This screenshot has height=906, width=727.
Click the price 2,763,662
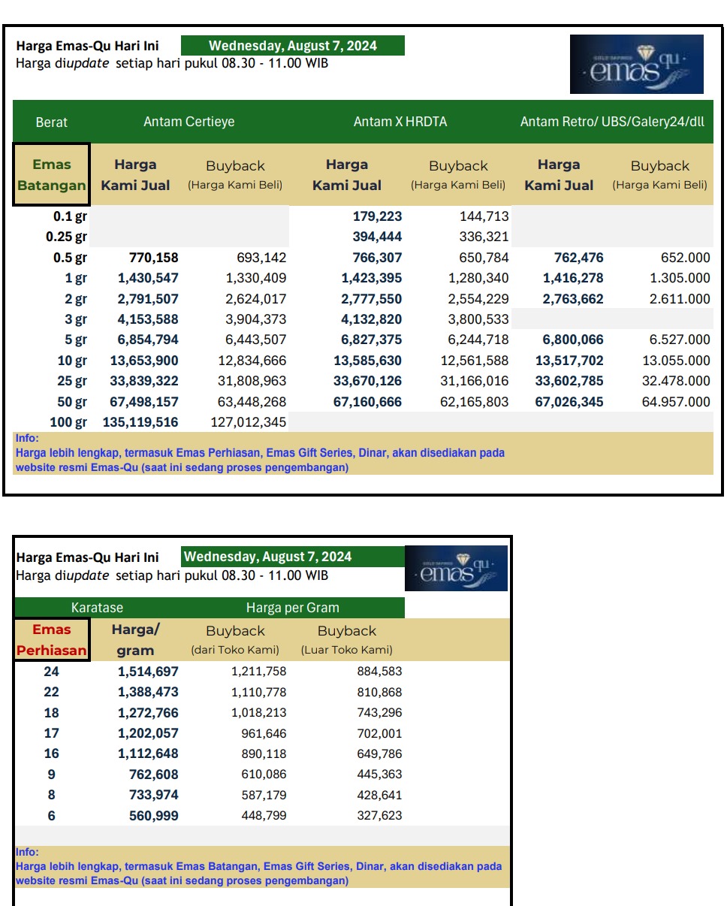coord(573,299)
